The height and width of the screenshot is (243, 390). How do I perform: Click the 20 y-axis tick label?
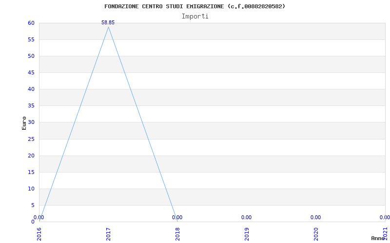tap(31, 156)
